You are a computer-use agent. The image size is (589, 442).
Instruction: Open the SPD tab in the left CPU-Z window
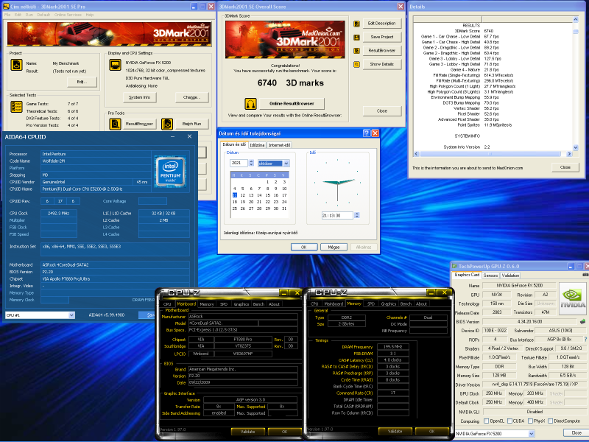224,304
